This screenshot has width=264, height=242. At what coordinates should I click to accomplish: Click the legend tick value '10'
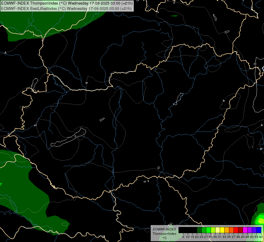[x=188, y=237]
